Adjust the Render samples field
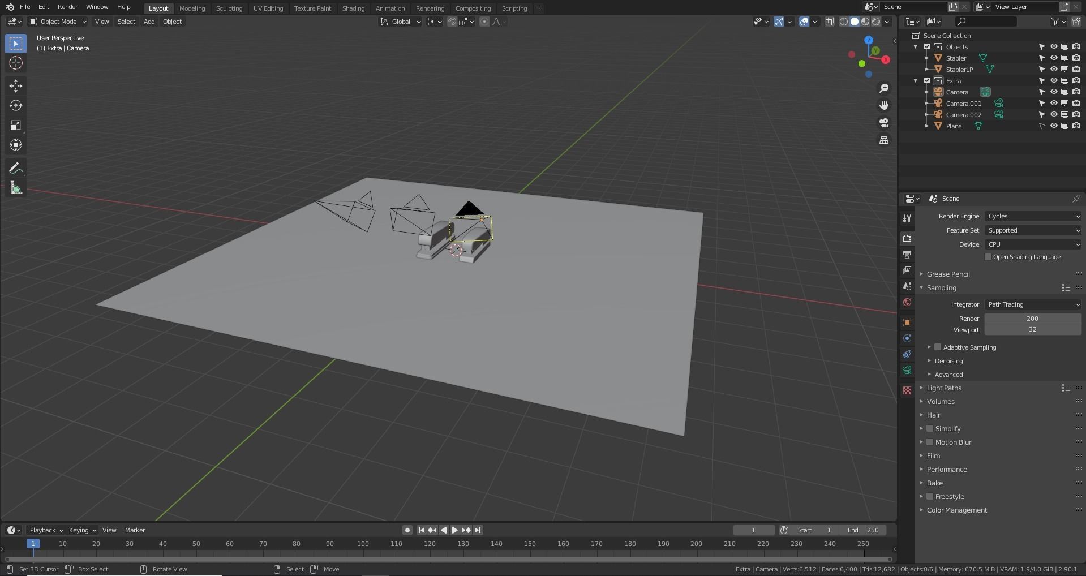Viewport: 1086px width, 576px height. pyautogui.click(x=1033, y=319)
